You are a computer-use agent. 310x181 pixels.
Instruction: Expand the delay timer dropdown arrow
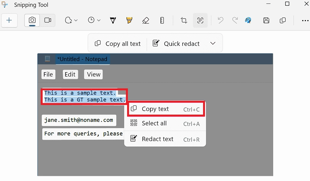99,20
